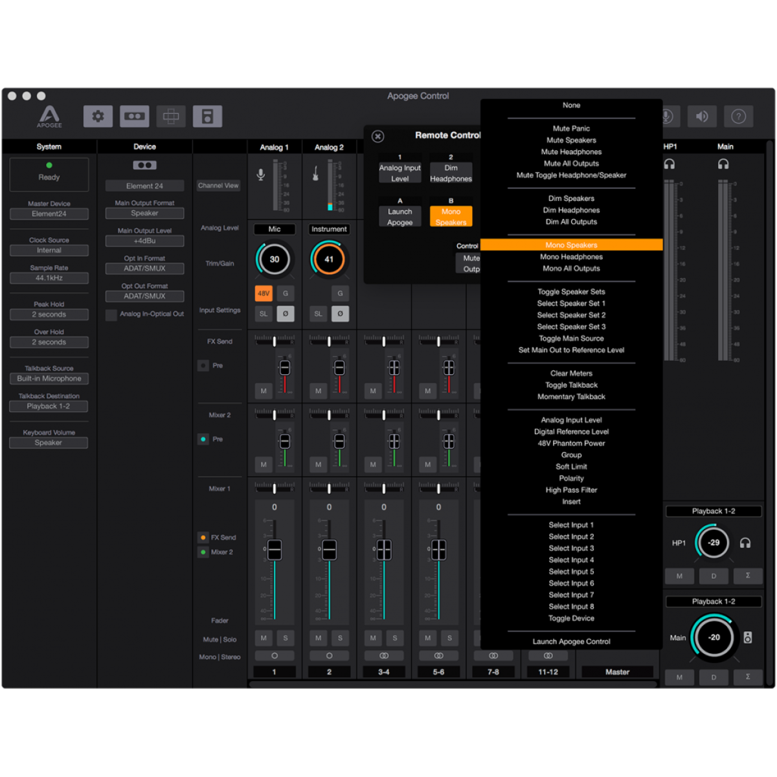The height and width of the screenshot is (777, 777).
Task: Close the Remote Control panel
Action: coord(378,136)
